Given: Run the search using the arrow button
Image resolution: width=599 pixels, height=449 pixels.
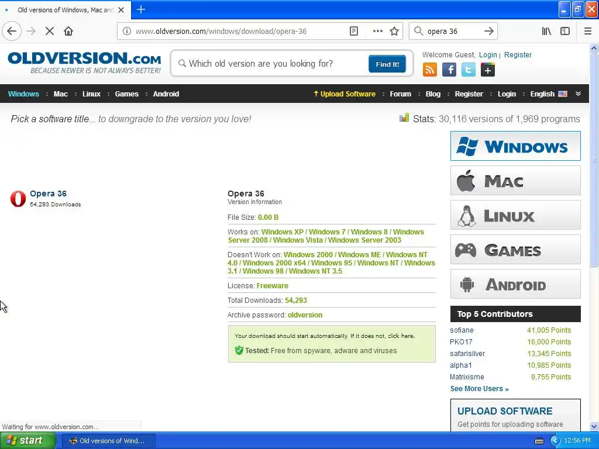Looking at the screenshot, I should [x=488, y=31].
